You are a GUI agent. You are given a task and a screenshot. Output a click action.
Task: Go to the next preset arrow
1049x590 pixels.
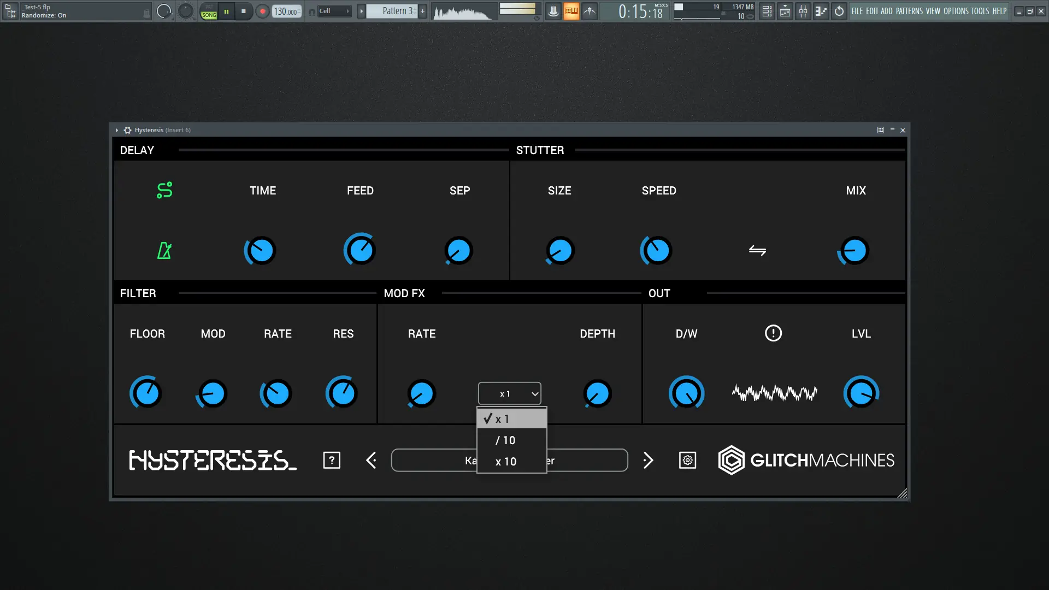pos(648,461)
